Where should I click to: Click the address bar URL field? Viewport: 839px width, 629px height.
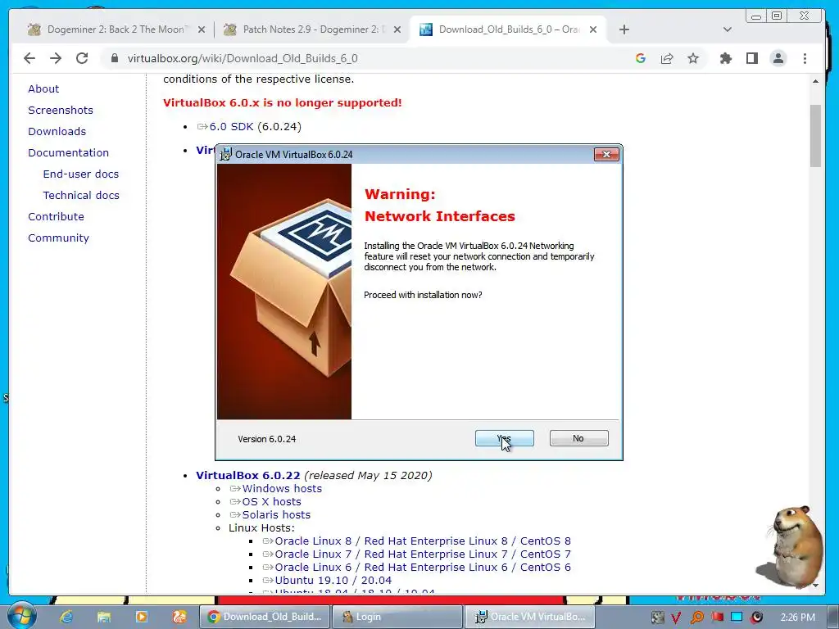click(374, 58)
